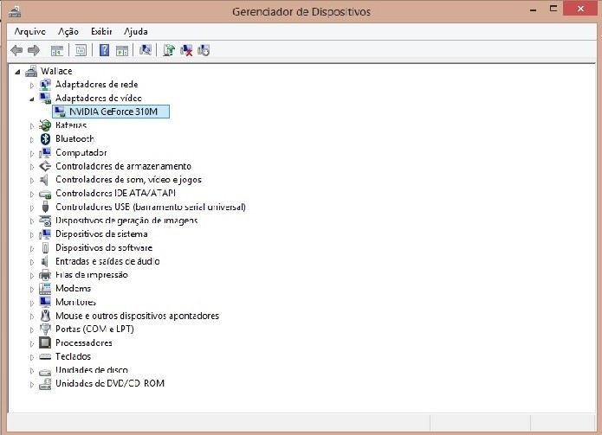Click the Mouse device category icon
The height and width of the screenshot is (435, 602).
[45, 316]
